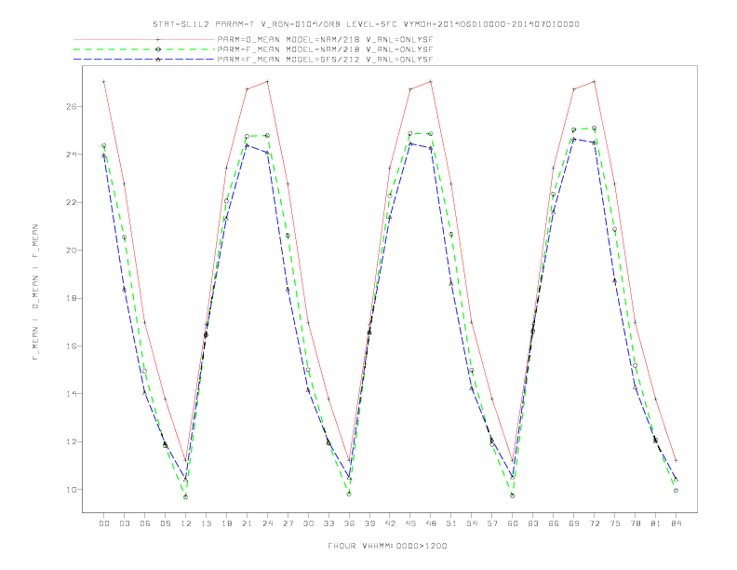Click x-axis tick label 24

(x=267, y=523)
